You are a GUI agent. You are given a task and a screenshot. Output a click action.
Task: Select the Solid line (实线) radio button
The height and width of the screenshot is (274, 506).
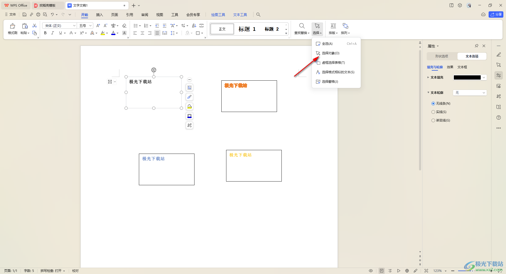click(x=433, y=112)
